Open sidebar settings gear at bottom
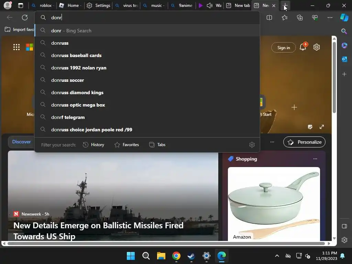 point(344,240)
